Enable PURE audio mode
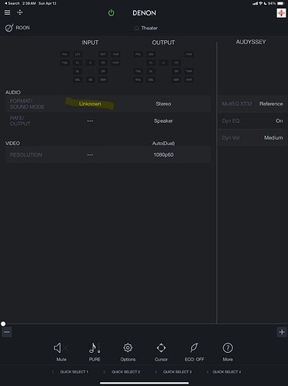 pos(95,352)
